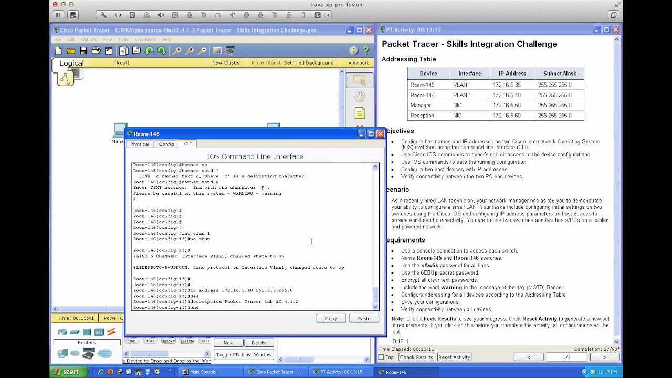The height and width of the screenshot is (378, 672).
Task: Open the File menu
Action: click(x=58, y=40)
